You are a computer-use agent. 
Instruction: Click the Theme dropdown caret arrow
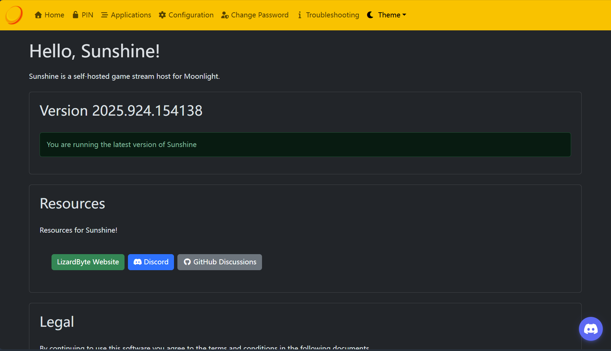coord(404,15)
